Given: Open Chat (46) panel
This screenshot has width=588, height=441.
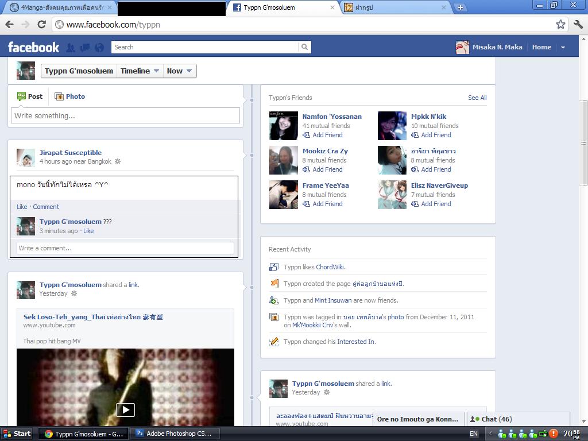Looking at the screenshot, I should point(519,419).
